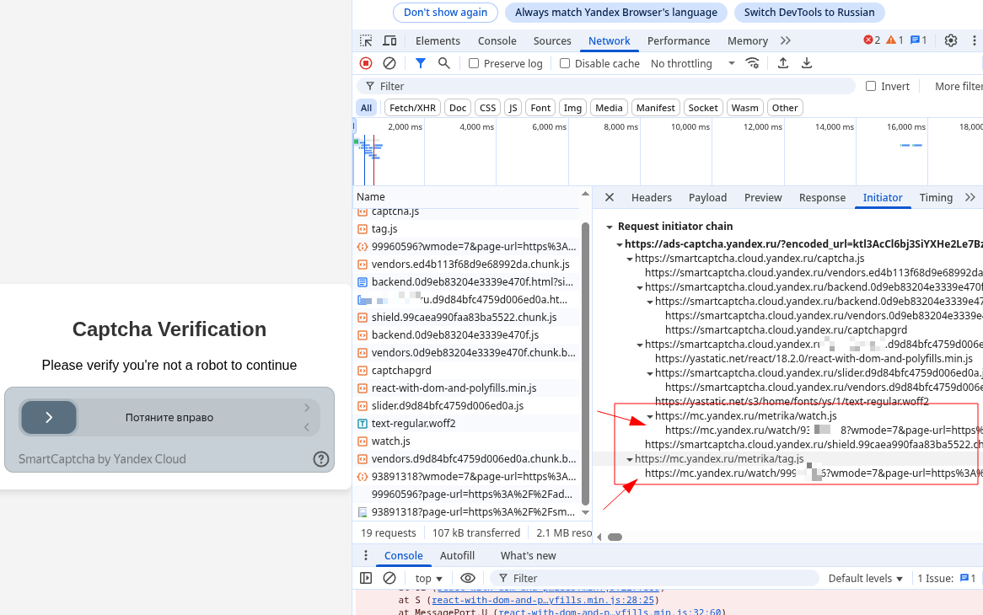The image size is (983, 615).
Task: Select the Fetch/XHR filter button
Action: tap(412, 108)
